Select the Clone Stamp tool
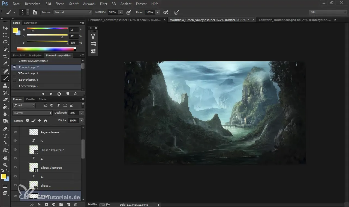This screenshot has height=207, width=349. click(x=5, y=86)
